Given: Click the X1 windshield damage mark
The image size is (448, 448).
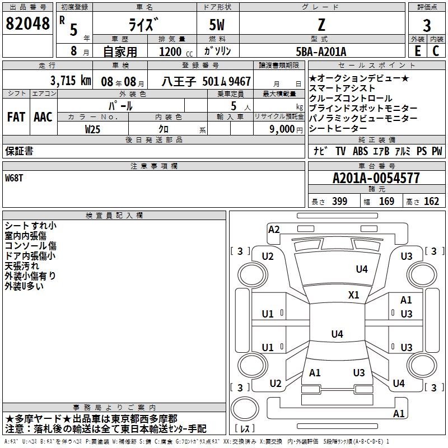Looking at the screenshot, I should coord(354,295).
